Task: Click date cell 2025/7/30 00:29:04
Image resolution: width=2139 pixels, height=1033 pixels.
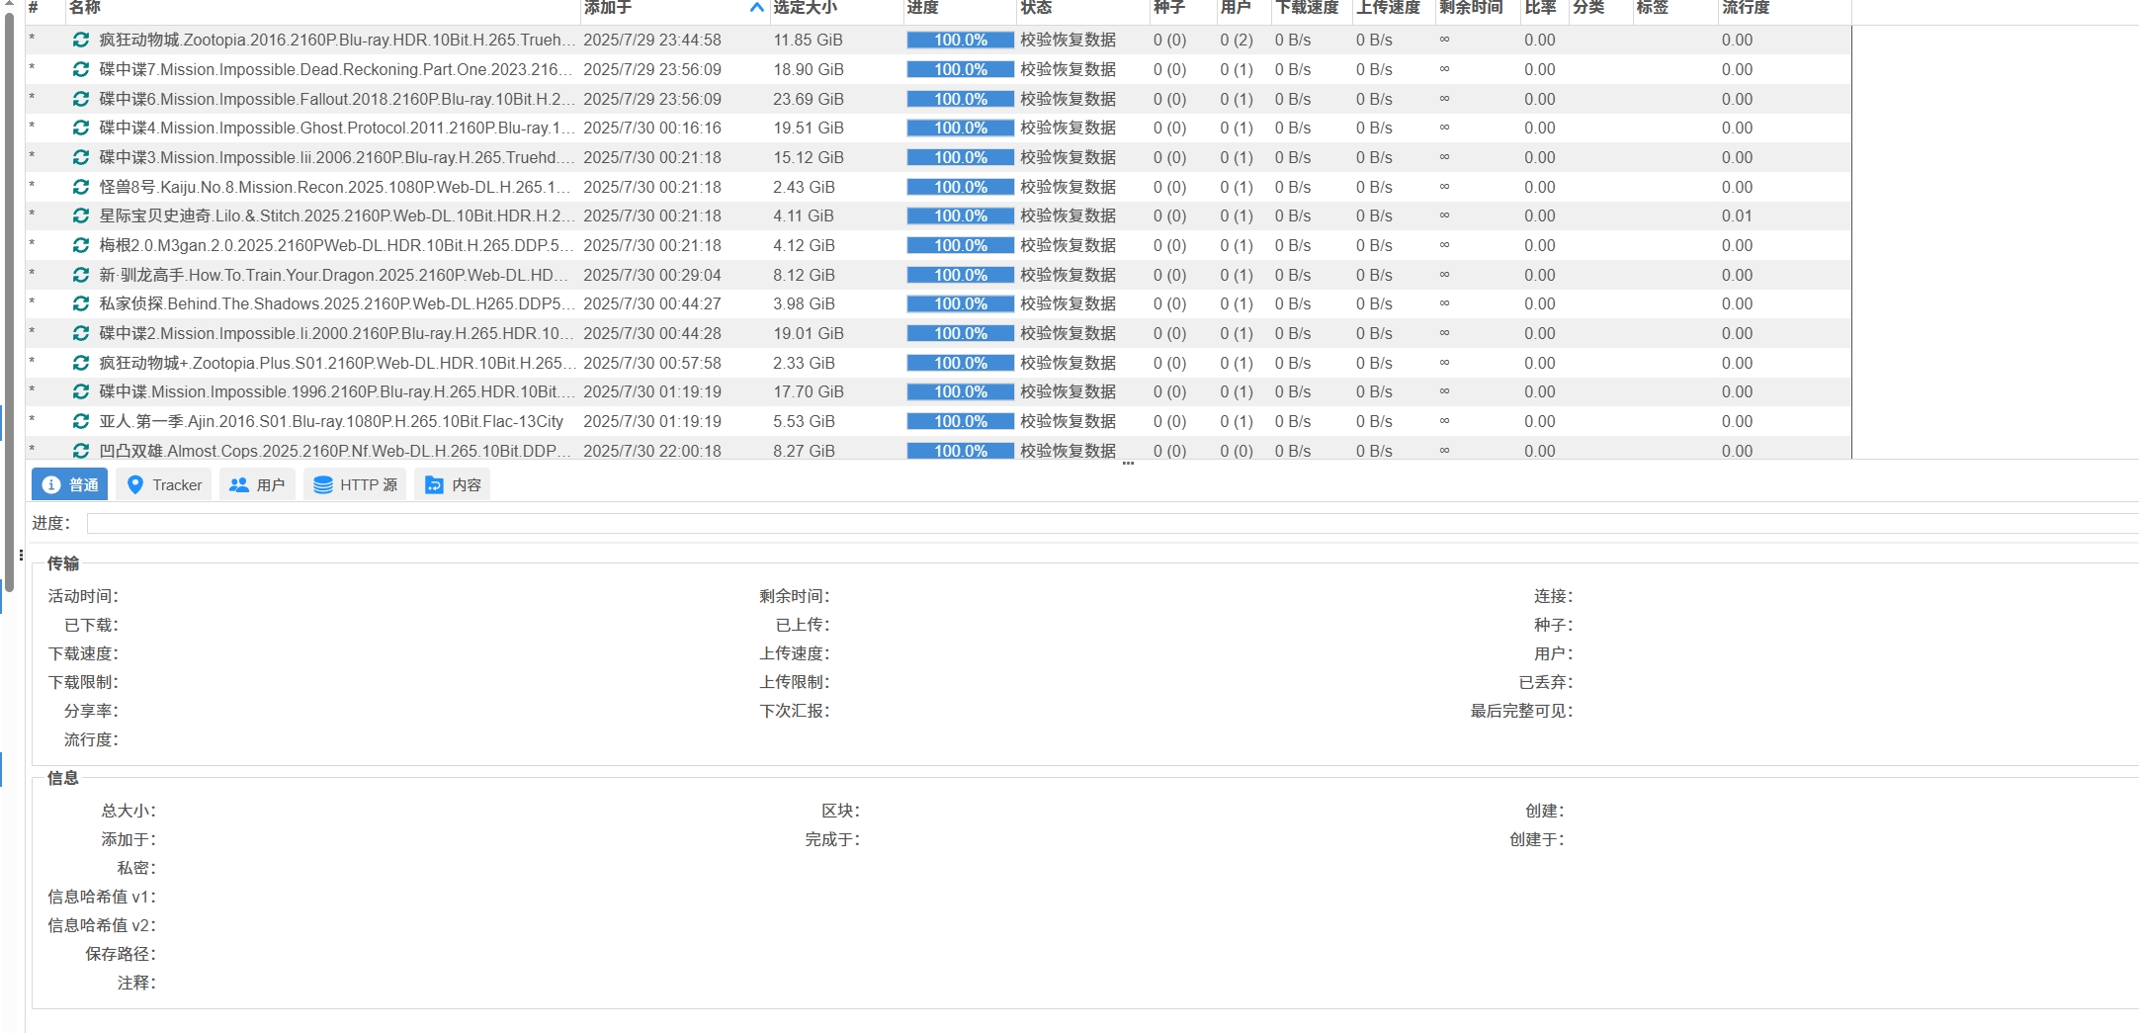Action: click(652, 275)
